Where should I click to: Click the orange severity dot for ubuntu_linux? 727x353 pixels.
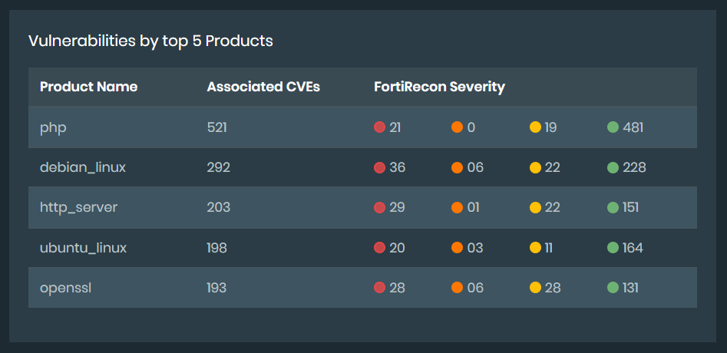457,248
